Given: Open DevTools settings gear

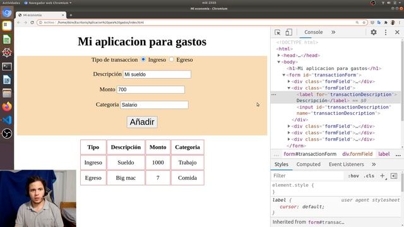Looking at the screenshot, I should pos(374,32).
